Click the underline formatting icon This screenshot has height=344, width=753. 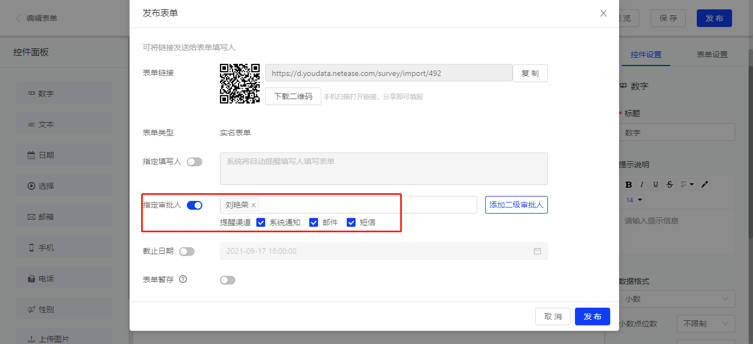[655, 184]
